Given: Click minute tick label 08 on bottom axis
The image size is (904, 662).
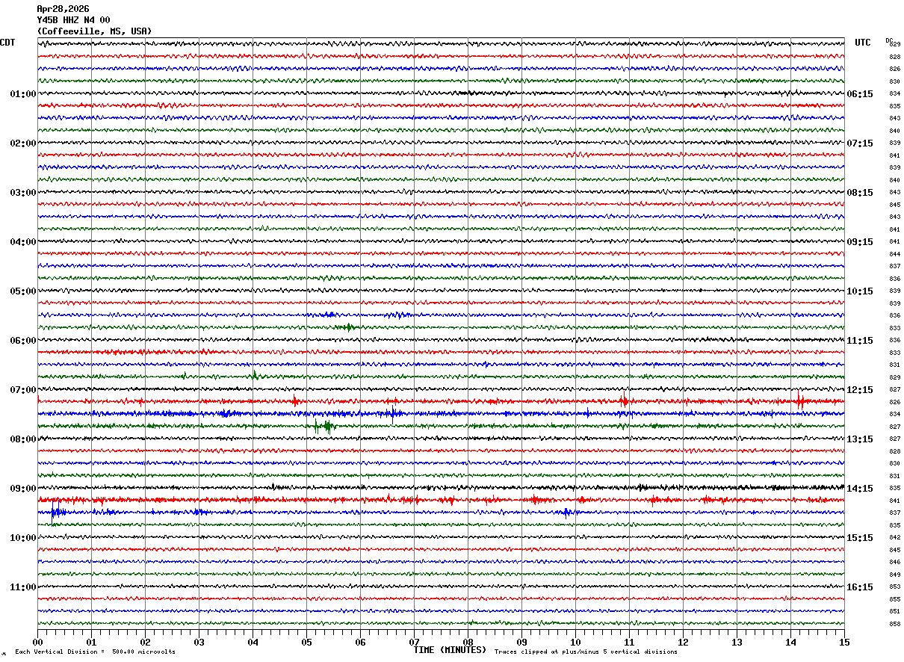Looking at the screenshot, I should (x=468, y=642).
